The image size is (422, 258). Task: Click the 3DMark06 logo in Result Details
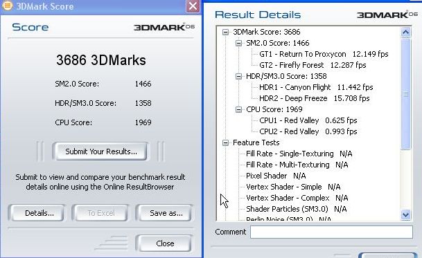pyautogui.click(x=387, y=15)
